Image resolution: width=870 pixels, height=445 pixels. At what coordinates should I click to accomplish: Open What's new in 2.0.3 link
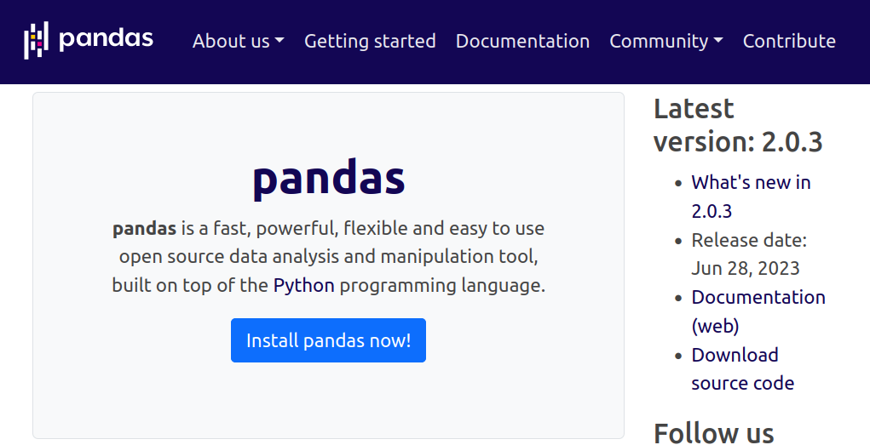pyautogui.click(x=751, y=197)
